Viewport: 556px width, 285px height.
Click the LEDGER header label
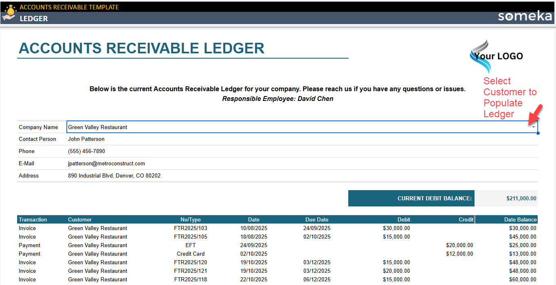tap(34, 19)
